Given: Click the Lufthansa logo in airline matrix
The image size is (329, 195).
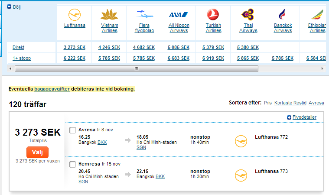Looking at the screenshot, I should [x=75, y=15].
